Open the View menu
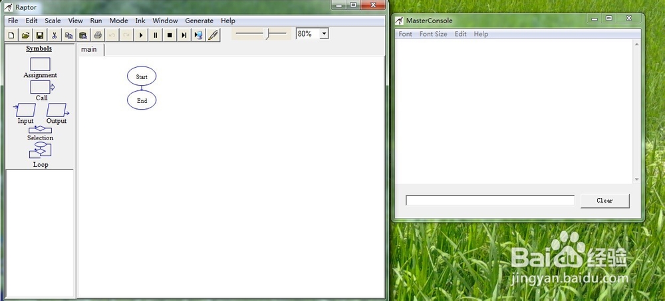This screenshot has width=665, height=301. click(x=76, y=21)
